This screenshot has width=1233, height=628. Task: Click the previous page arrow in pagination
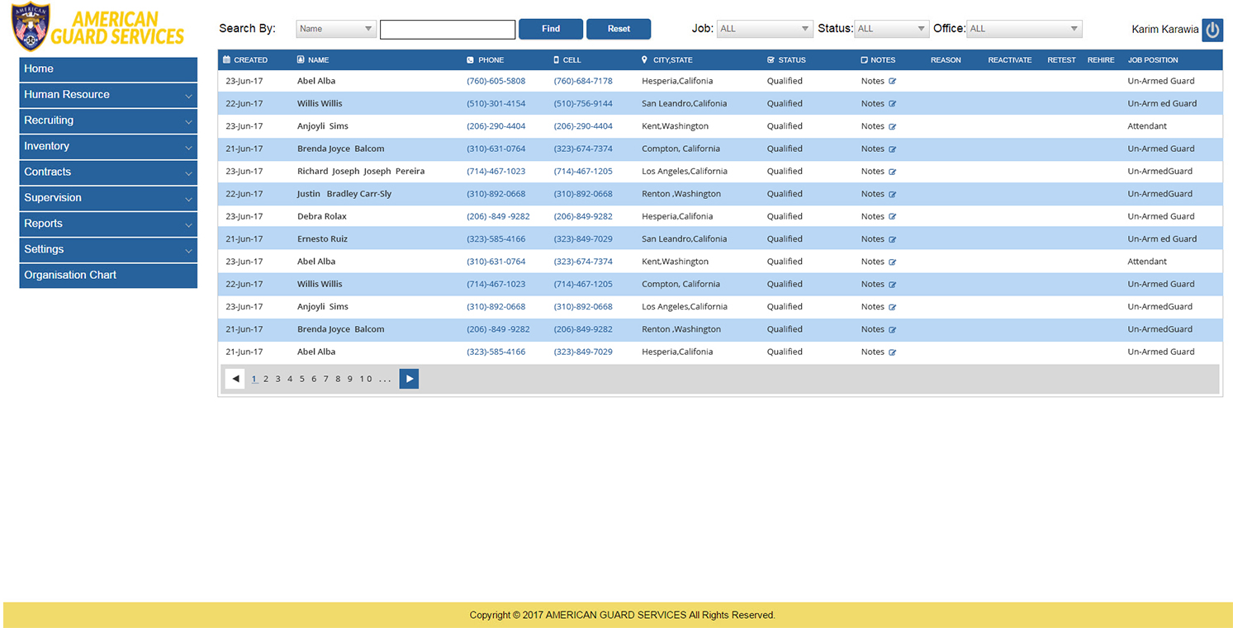pyautogui.click(x=235, y=379)
